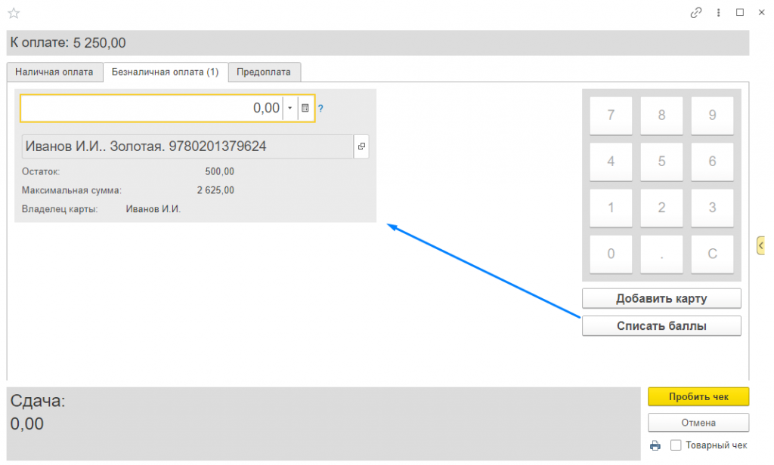Screen dimensions: 774x465
Task: Clear the amount with keypad C key
Action: 712,254
